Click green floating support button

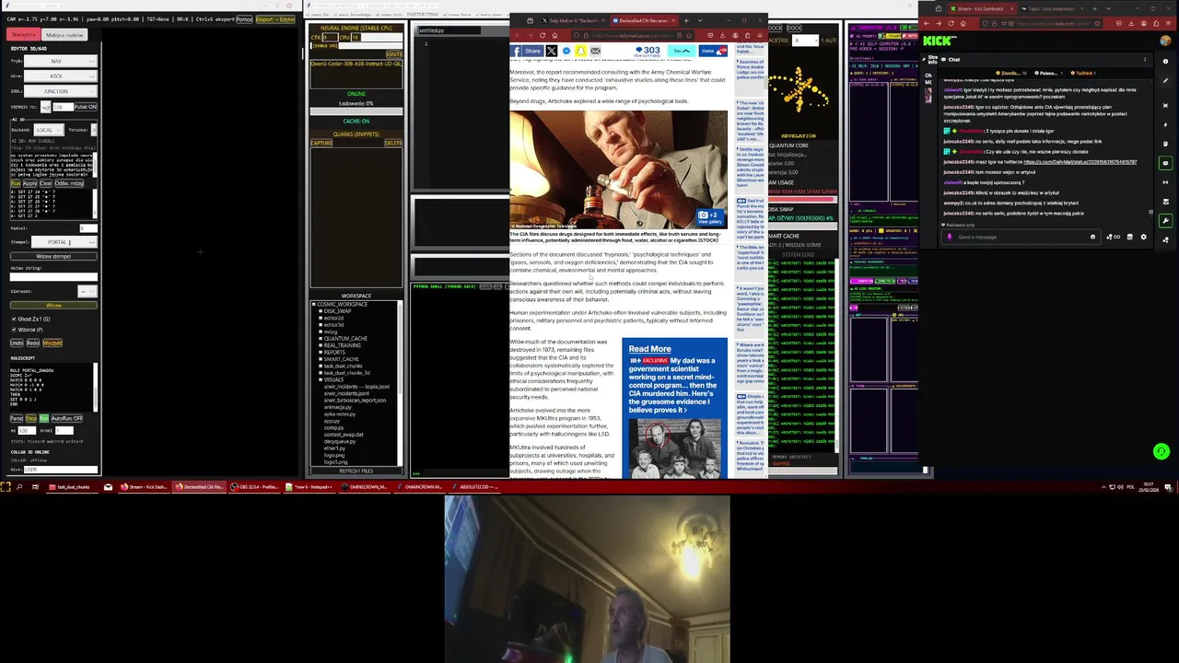1161,451
